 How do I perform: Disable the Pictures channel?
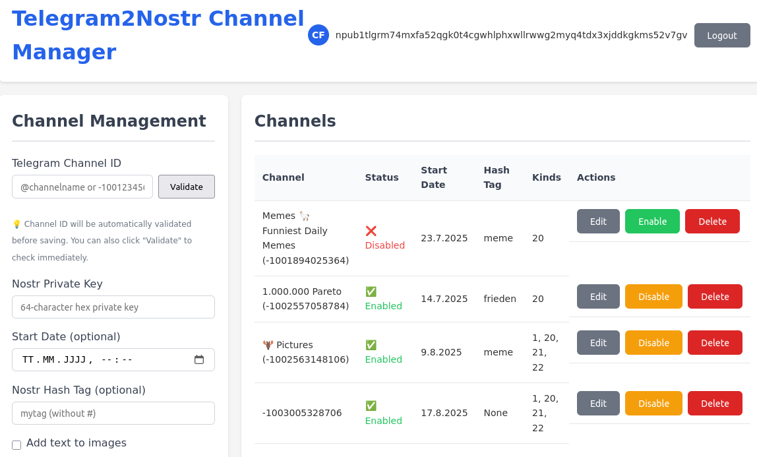pos(653,343)
